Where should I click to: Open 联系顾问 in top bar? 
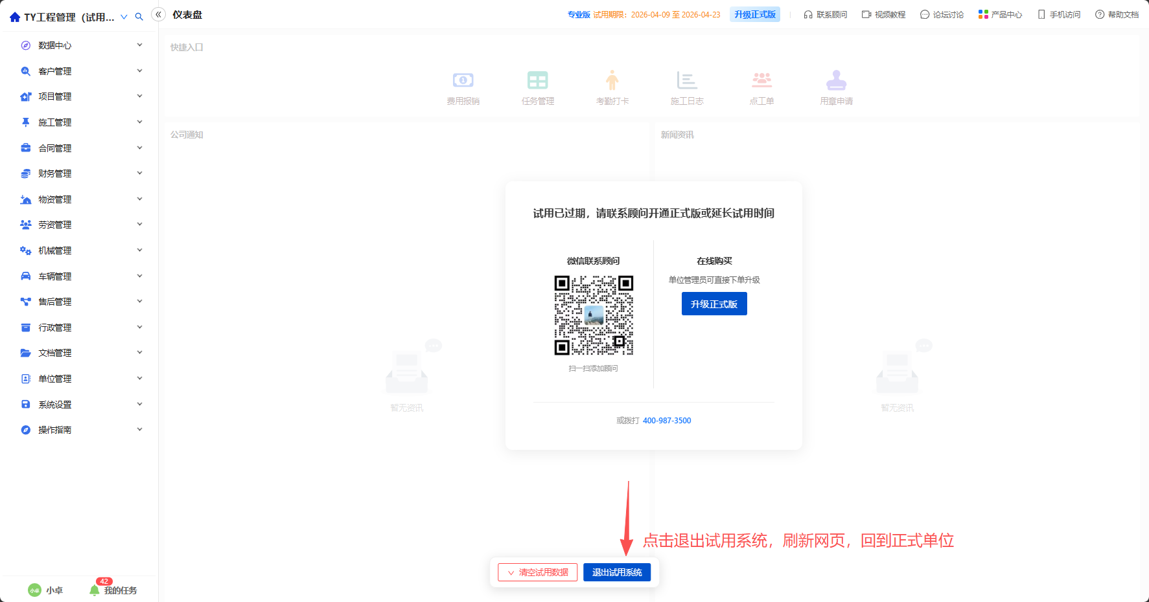825,14
